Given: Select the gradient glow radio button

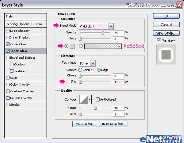Looking at the screenshot, I should click(81, 46).
